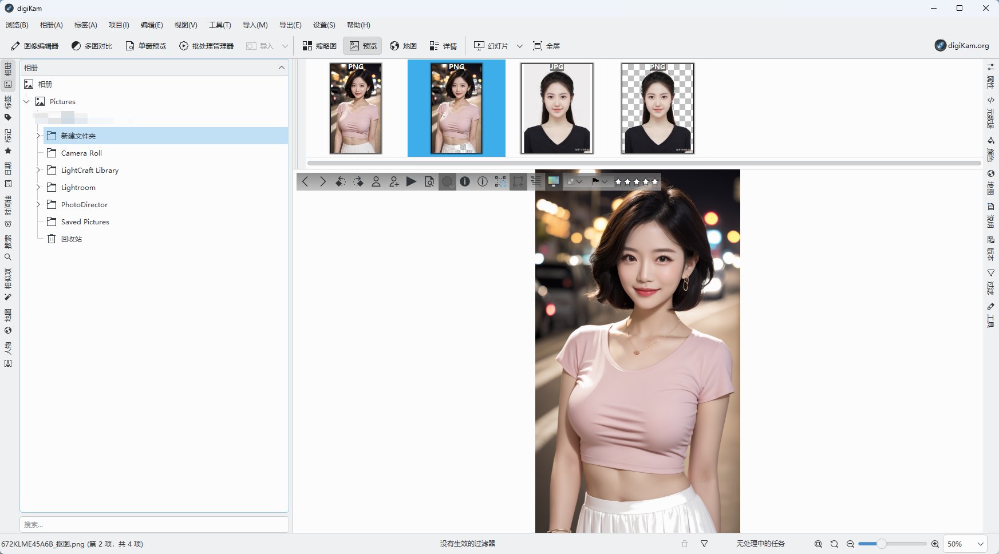Click the add face tag icon

(x=394, y=181)
